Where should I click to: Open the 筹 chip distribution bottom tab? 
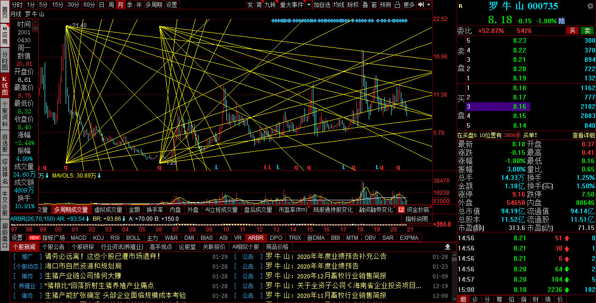click(499, 299)
